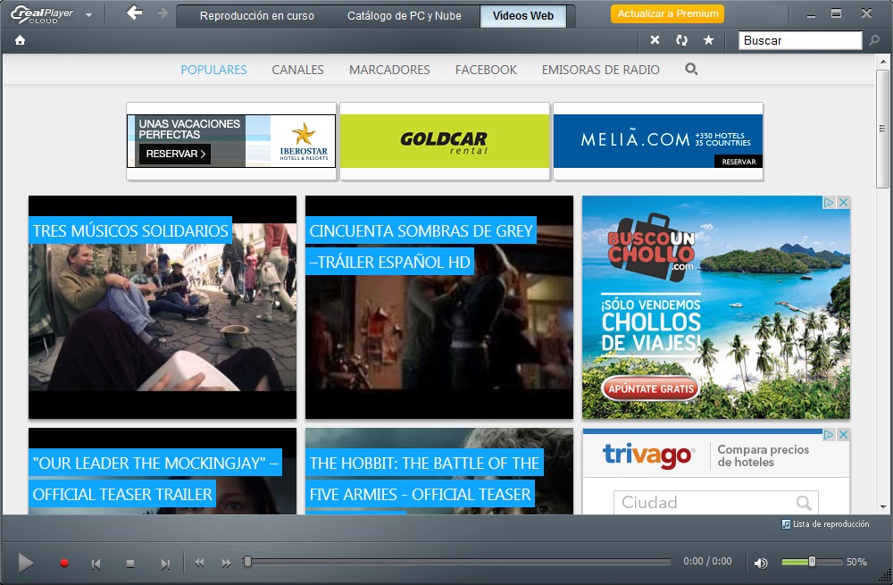Click the trivago logo

[648, 455]
